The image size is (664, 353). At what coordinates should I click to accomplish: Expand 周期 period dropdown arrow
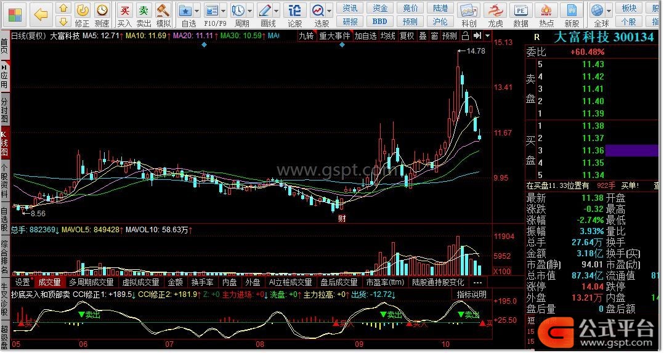coord(250,10)
